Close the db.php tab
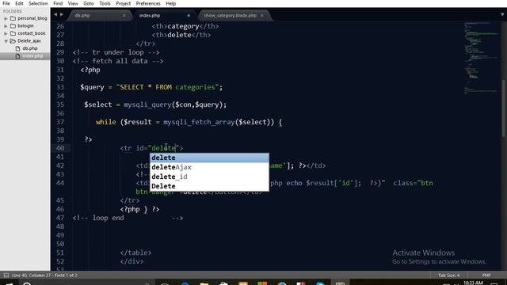The width and height of the screenshot is (507, 285). tap(124, 16)
